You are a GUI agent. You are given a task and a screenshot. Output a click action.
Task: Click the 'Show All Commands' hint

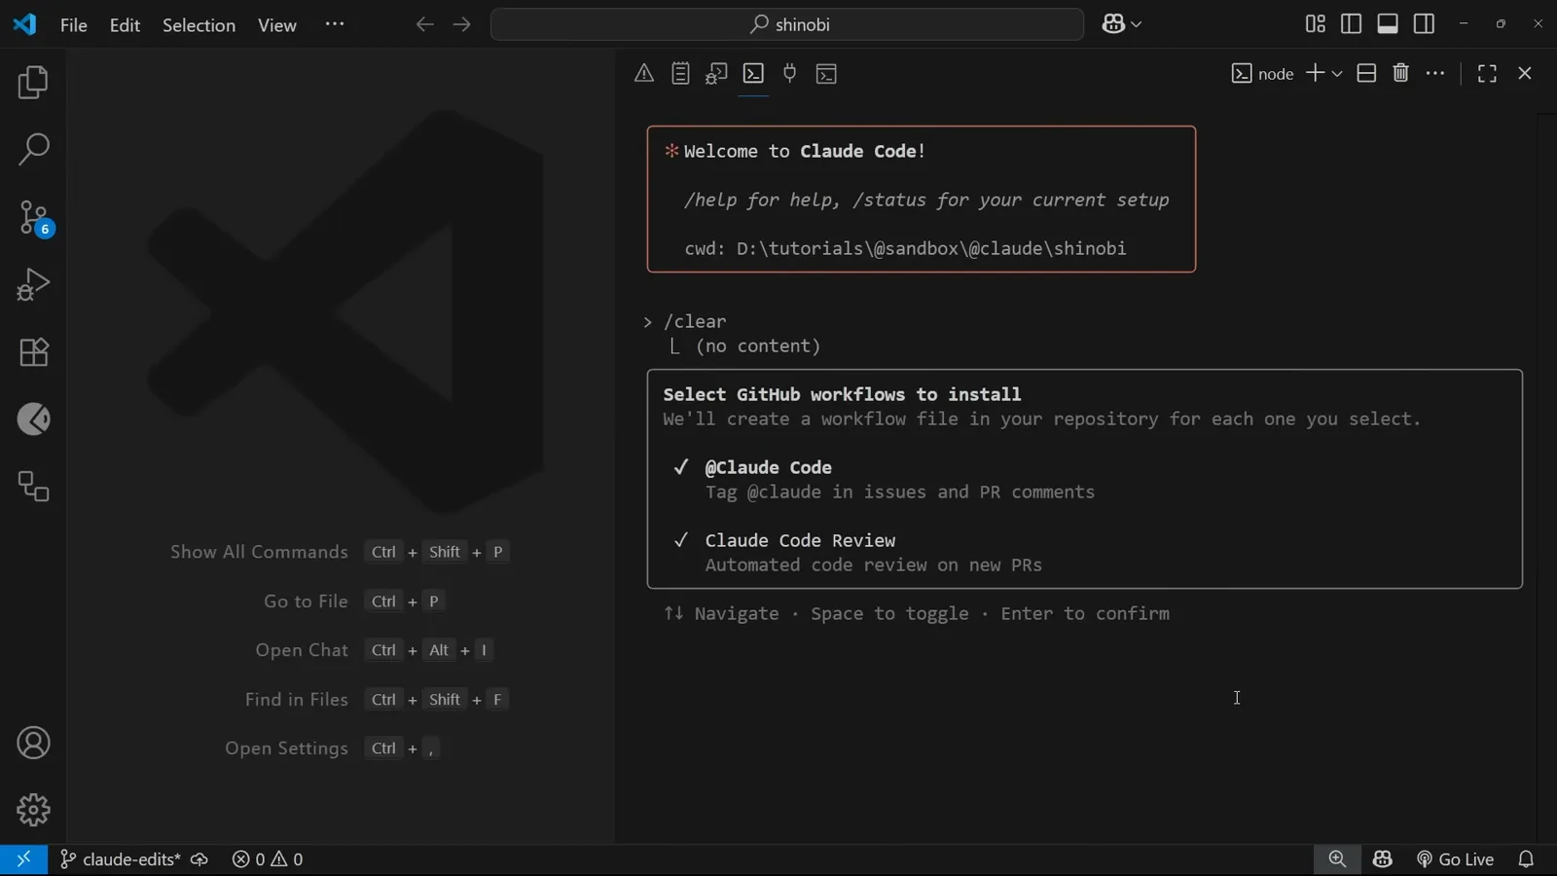tap(259, 552)
